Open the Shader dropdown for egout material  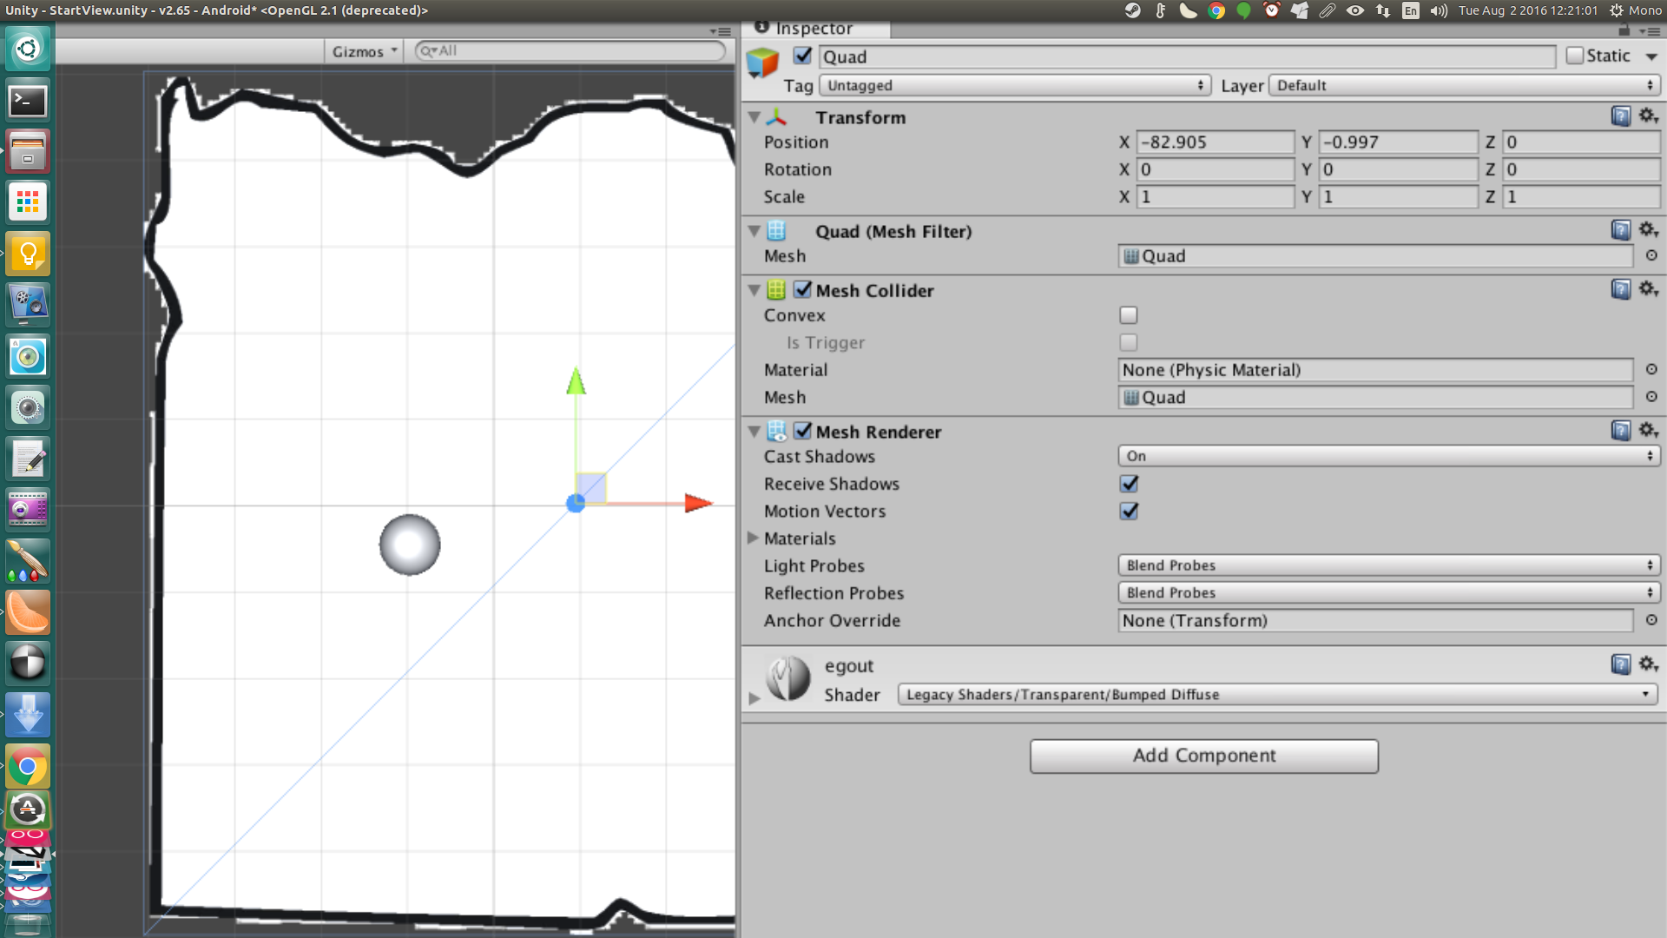pyautogui.click(x=1276, y=694)
